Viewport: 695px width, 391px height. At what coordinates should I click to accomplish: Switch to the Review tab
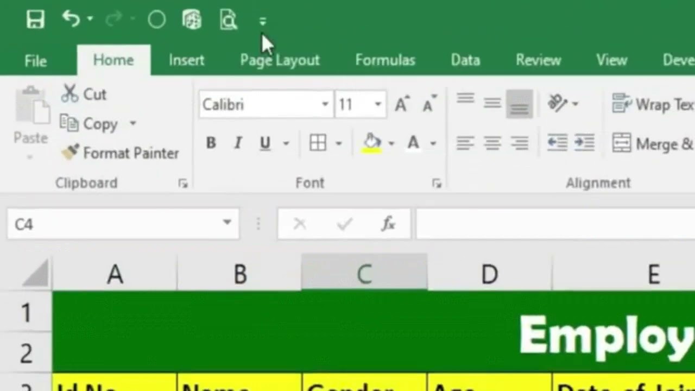pyautogui.click(x=538, y=60)
